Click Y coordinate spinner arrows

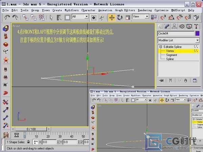click(79, 142)
